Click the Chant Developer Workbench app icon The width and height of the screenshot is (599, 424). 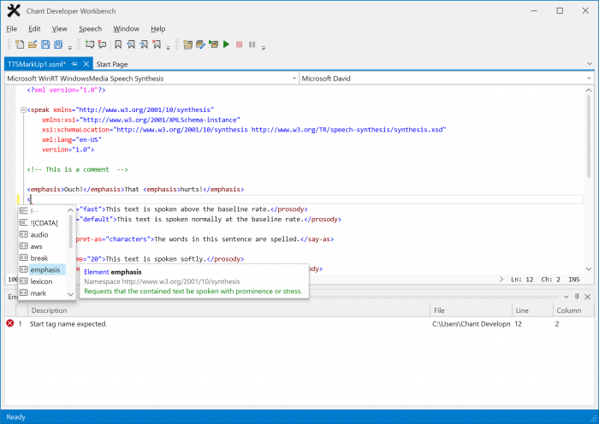coord(14,11)
